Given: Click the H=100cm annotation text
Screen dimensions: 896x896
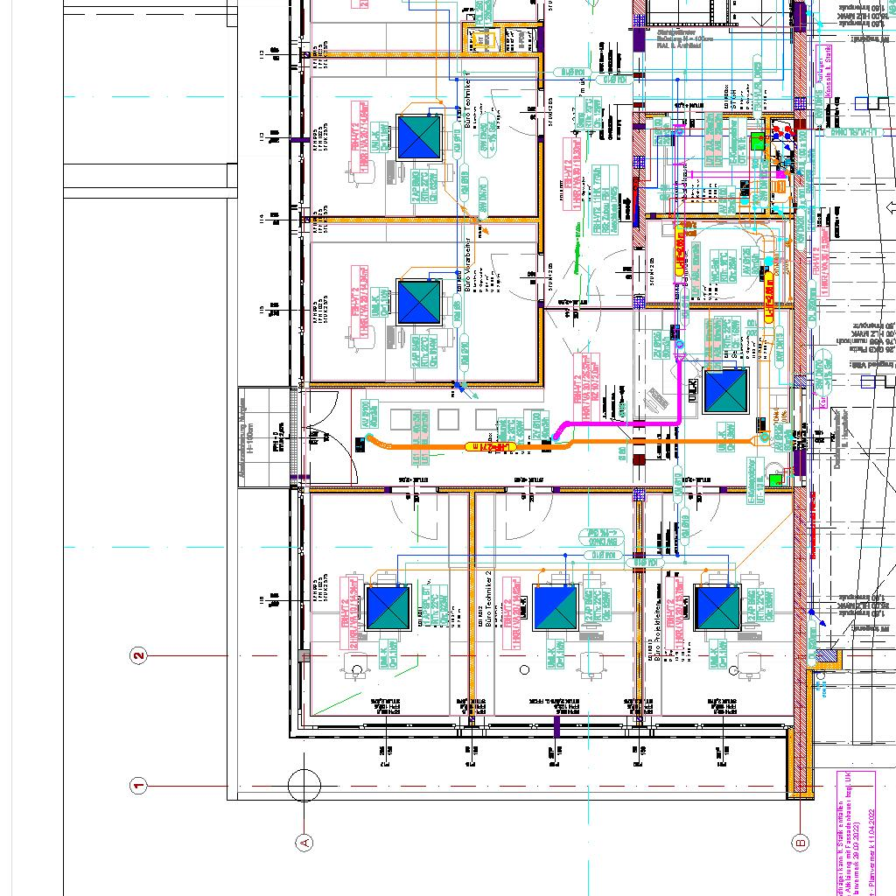Looking at the screenshot, I should tap(251, 437).
